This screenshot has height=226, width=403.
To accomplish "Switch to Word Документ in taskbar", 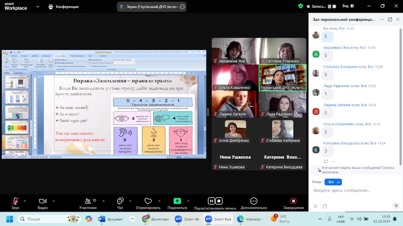I will [x=111, y=219].
